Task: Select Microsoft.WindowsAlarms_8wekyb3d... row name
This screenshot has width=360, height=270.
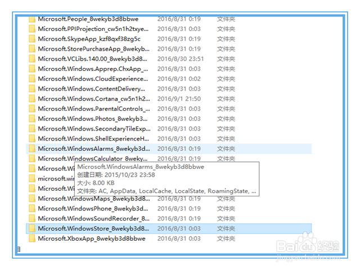Action: coord(94,148)
